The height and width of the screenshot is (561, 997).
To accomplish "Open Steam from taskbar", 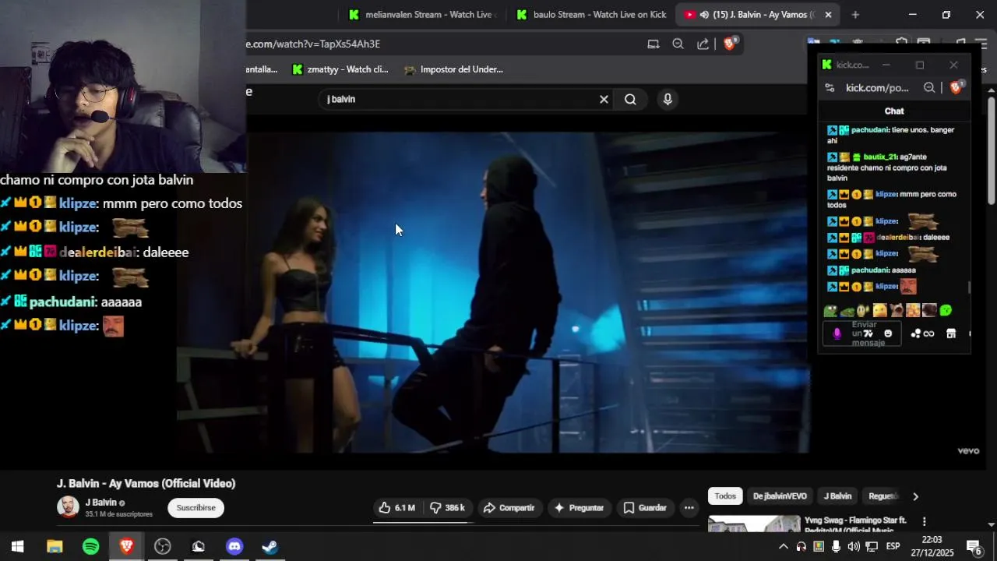I will 270,546.
